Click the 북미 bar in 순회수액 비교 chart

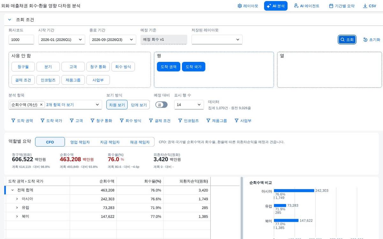tap(286, 221)
